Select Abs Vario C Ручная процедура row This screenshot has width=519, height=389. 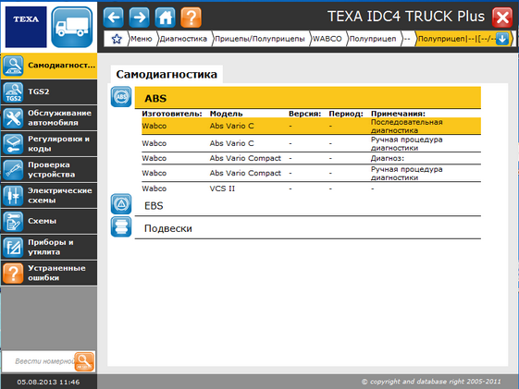(311, 143)
